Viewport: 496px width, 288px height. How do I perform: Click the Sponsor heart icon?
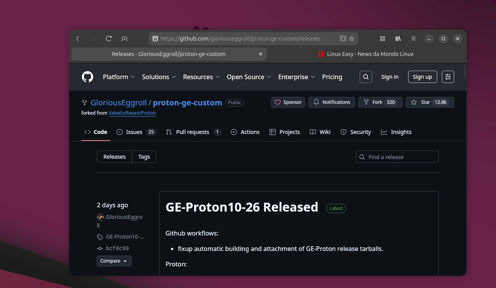click(278, 102)
